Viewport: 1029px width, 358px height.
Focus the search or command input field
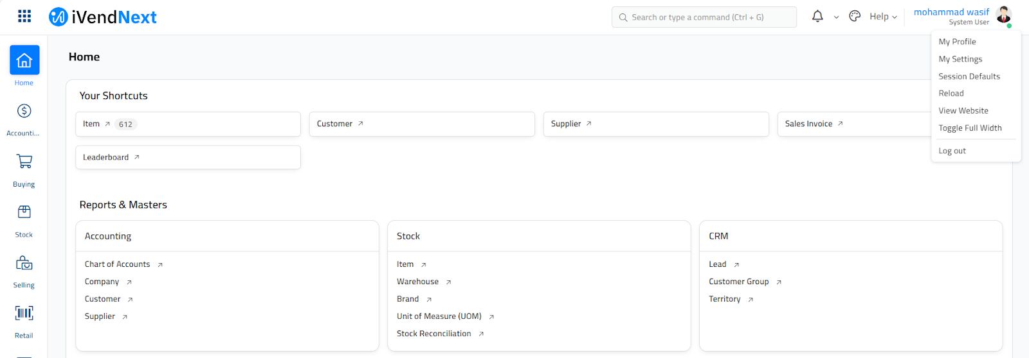[704, 17]
